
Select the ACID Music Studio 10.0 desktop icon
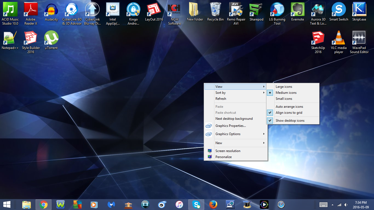(10, 14)
